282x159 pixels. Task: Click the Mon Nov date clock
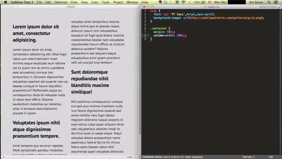point(220,2)
